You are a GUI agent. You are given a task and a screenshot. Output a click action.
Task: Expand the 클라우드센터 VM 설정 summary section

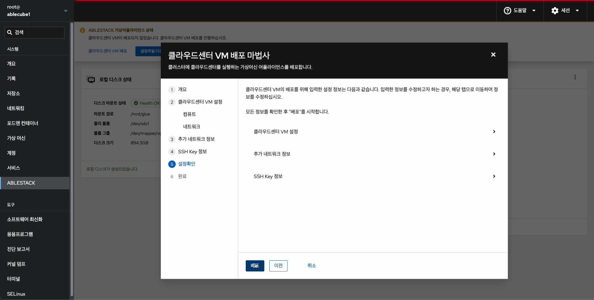494,132
